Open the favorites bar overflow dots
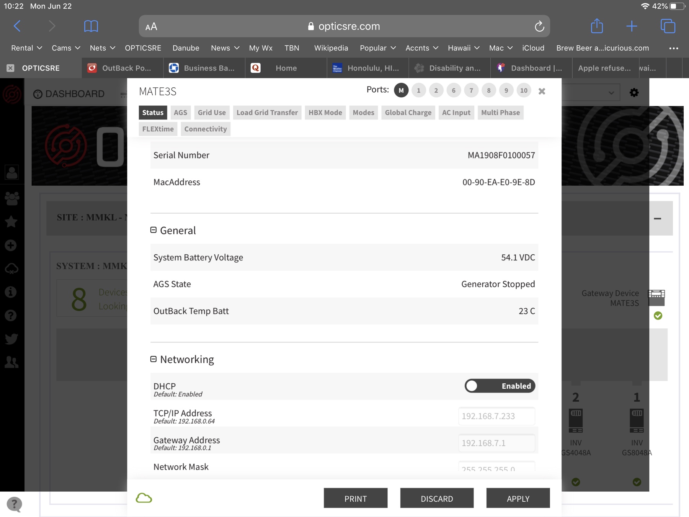 (x=674, y=48)
